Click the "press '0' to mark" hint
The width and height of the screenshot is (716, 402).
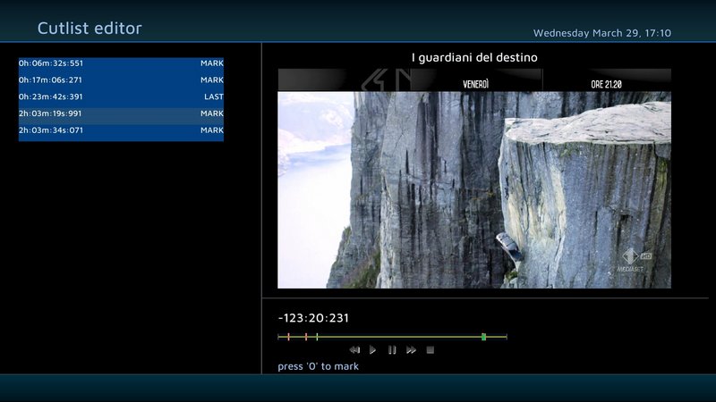[x=319, y=366]
